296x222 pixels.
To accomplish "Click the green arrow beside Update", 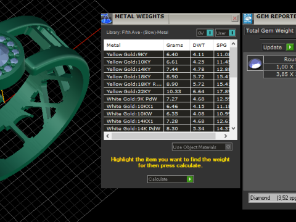I will (x=290, y=47).
